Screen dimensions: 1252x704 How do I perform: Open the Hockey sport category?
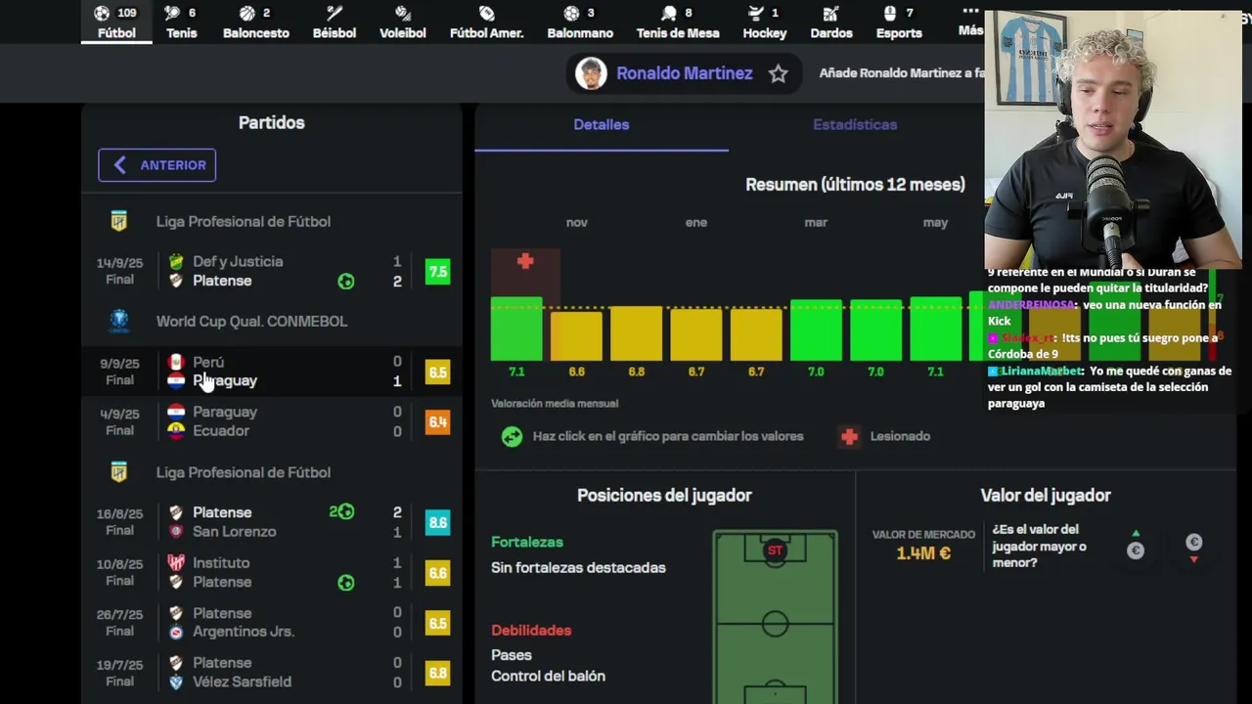(x=764, y=22)
